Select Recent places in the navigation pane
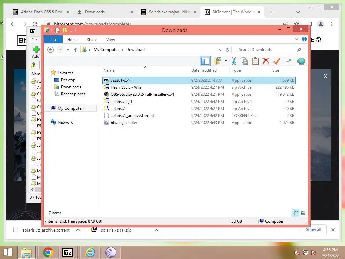This screenshot has height=259, width=345. 73,94
